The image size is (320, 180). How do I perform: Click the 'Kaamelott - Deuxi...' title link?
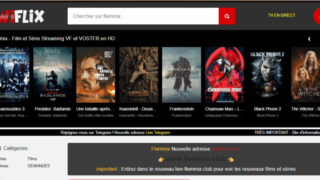pos(138,109)
